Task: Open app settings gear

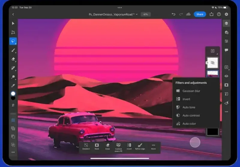Action: pyautogui.click(x=226, y=14)
